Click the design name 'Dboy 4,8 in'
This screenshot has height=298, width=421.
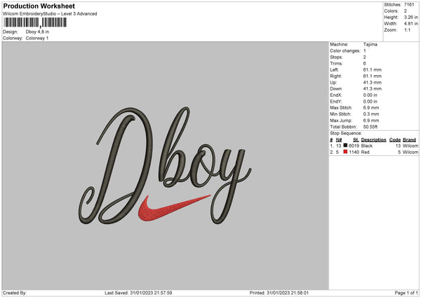click(37, 32)
